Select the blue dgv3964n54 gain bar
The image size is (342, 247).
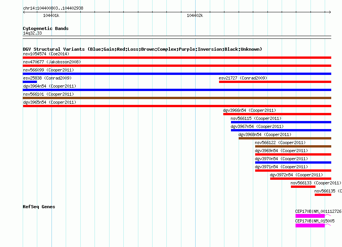click(177, 90)
